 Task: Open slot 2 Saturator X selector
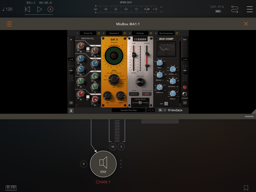click(x=114, y=33)
